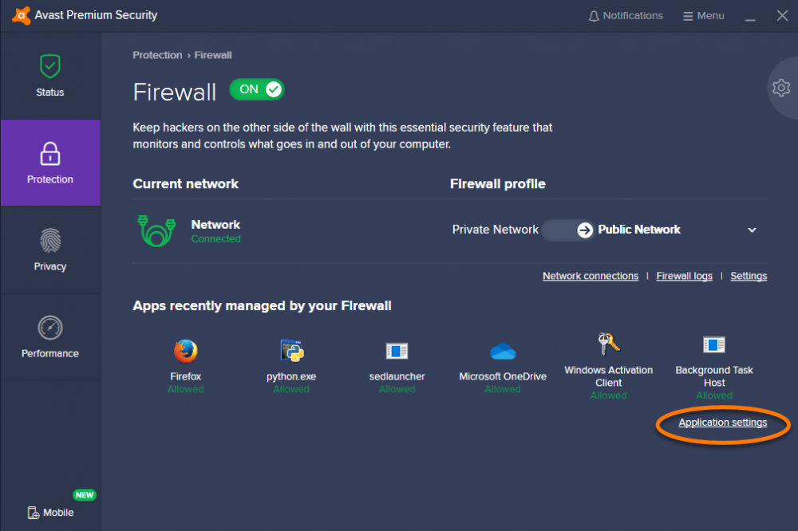Screen dimensions: 798x531
Task: Click the Protection breadcrumb link
Action: click(x=157, y=55)
